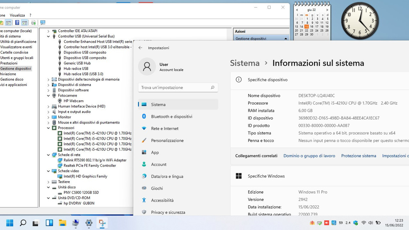409x230 pixels.
Task: Open Data/ora e lingua settings
Action: (178, 176)
